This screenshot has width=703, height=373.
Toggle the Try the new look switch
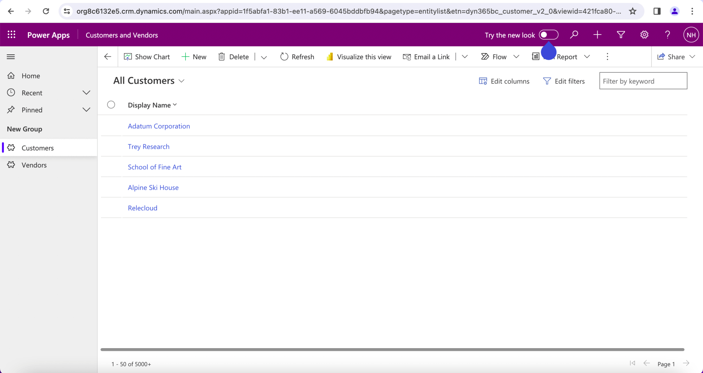[549, 35]
